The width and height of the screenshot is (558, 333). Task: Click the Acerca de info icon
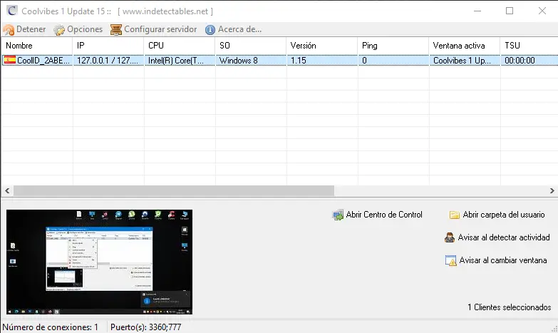[210, 30]
